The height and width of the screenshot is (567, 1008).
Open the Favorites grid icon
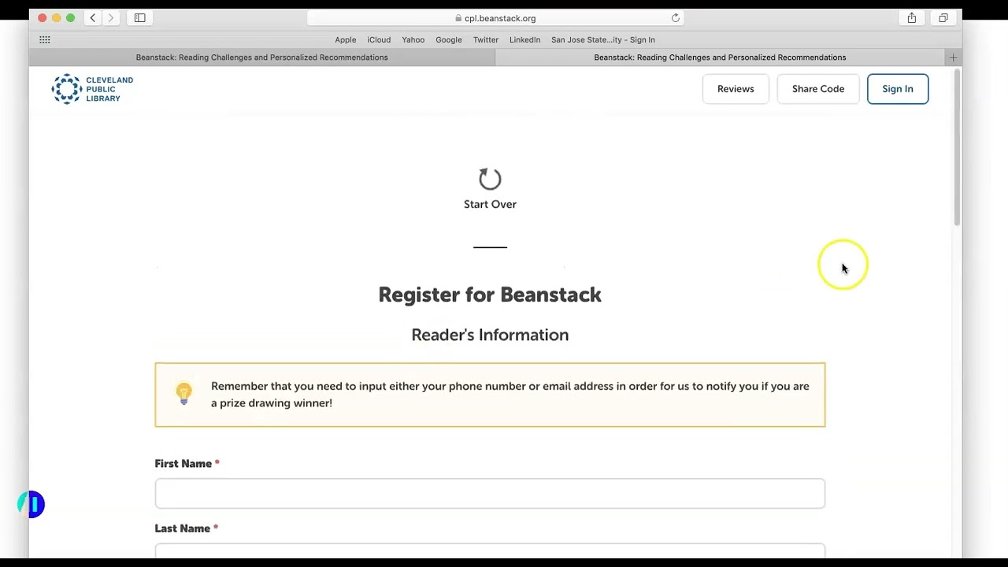click(x=45, y=39)
